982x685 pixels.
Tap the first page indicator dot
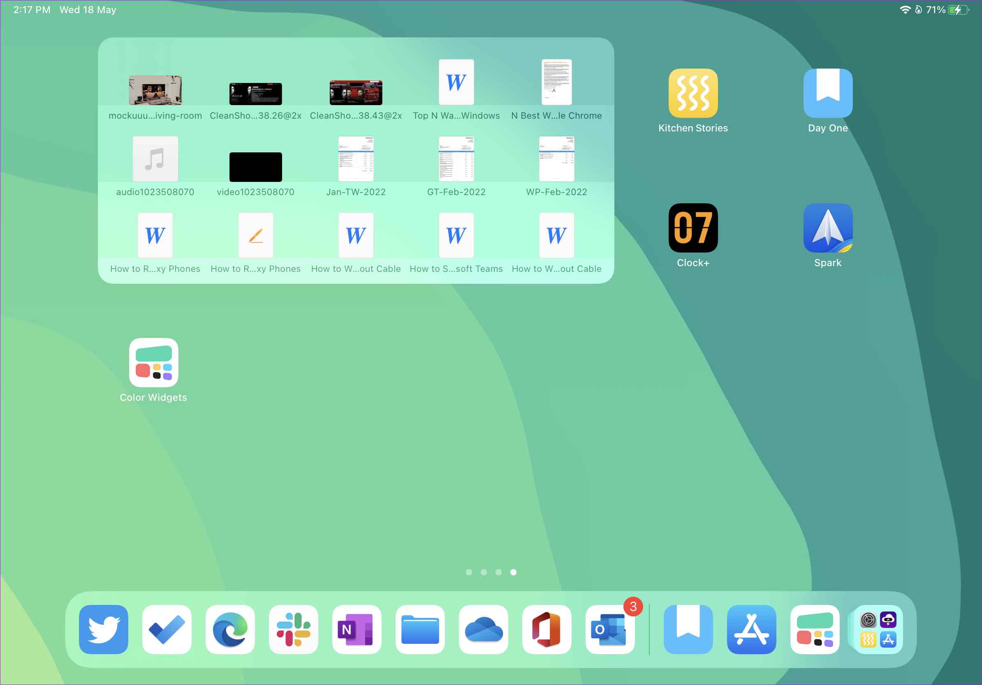point(469,572)
